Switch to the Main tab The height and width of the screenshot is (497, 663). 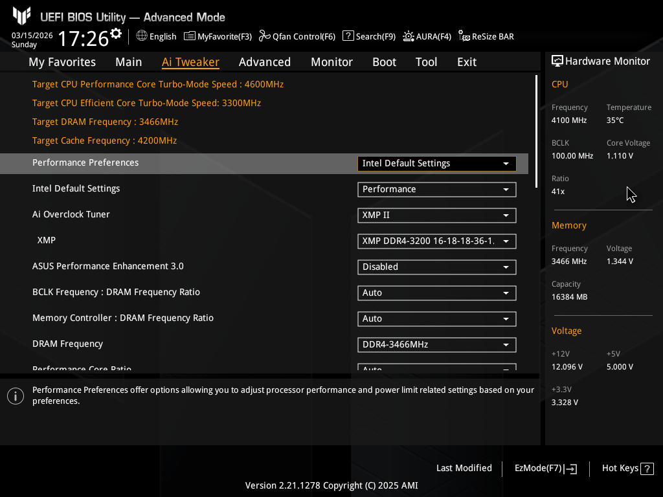coord(129,62)
